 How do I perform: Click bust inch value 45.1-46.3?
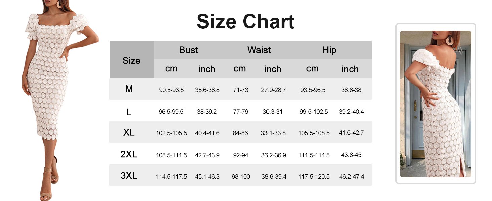(x=207, y=176)
